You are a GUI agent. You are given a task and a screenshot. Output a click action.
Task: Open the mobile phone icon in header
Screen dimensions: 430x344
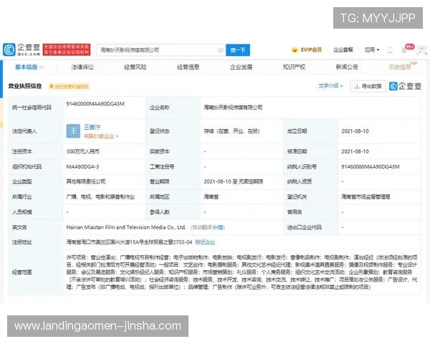(x=390, y=50)
